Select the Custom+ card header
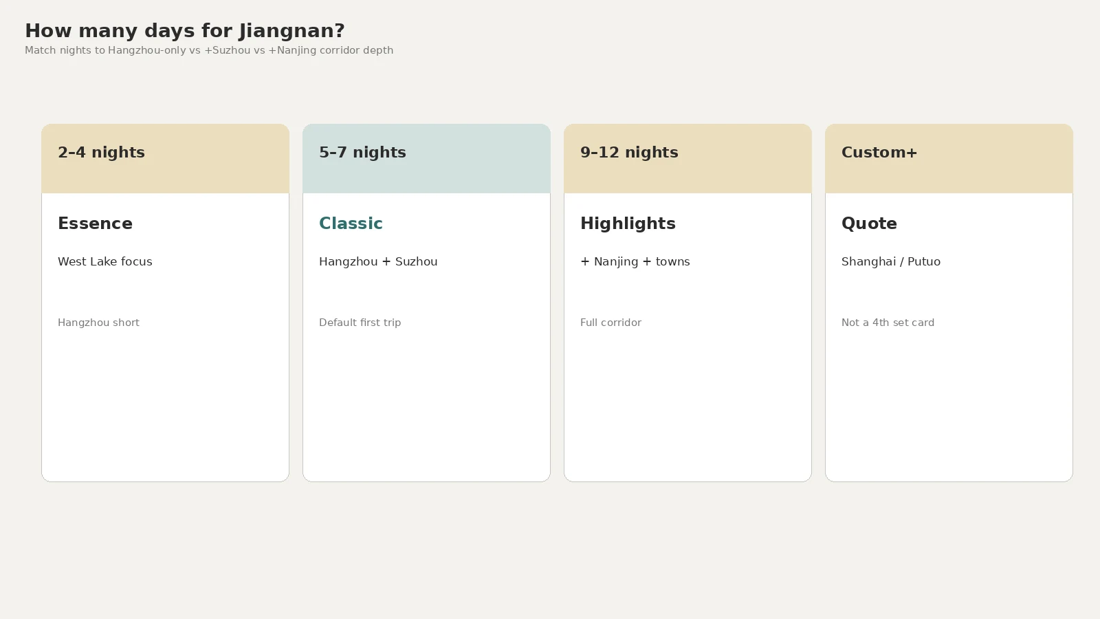Viewport: 1100px width, 619px height. click(949, 159)
